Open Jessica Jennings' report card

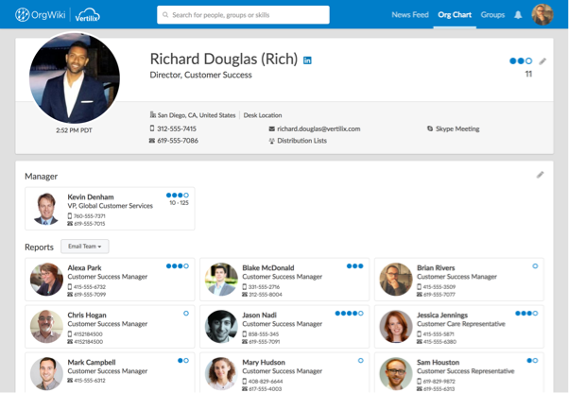pos(459,327)
